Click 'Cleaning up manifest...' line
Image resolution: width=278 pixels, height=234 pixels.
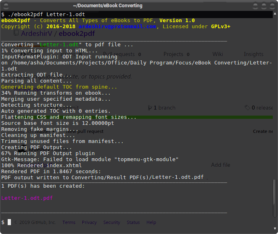38,135
